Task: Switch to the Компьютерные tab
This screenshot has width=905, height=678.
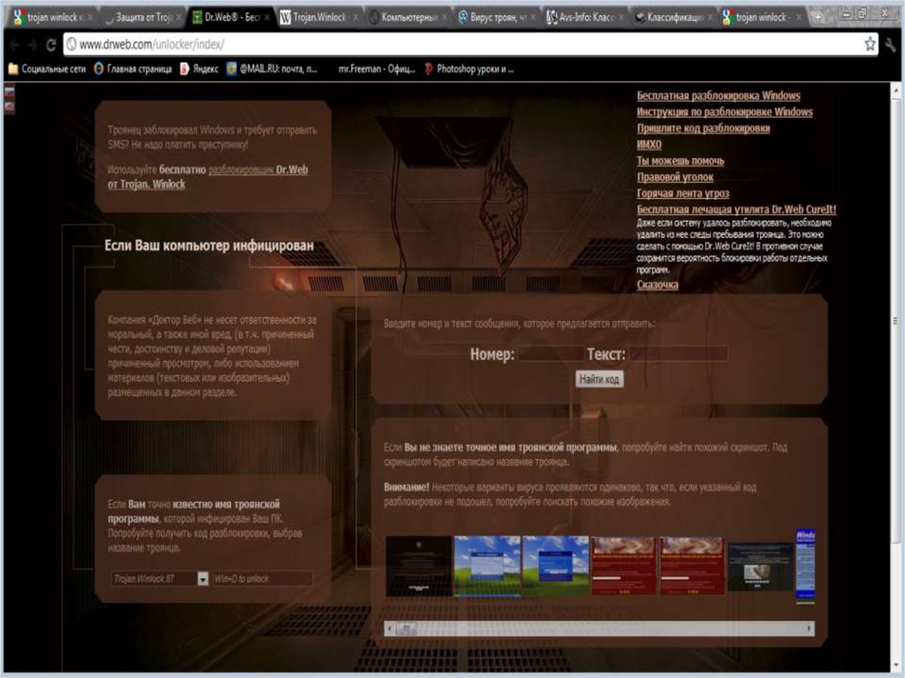Action: coord(408,18)
